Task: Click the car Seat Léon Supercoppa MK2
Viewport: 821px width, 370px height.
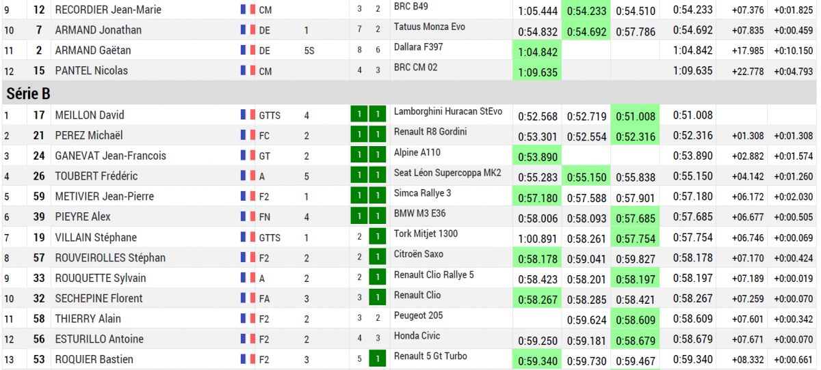Action: click(x=447, y=172)
